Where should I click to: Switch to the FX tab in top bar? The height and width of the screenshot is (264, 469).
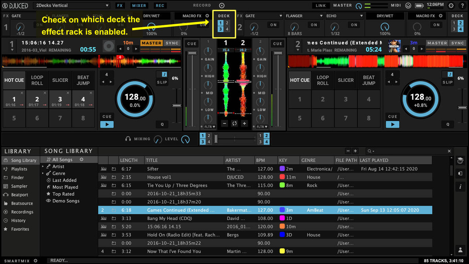pos(119,5)
